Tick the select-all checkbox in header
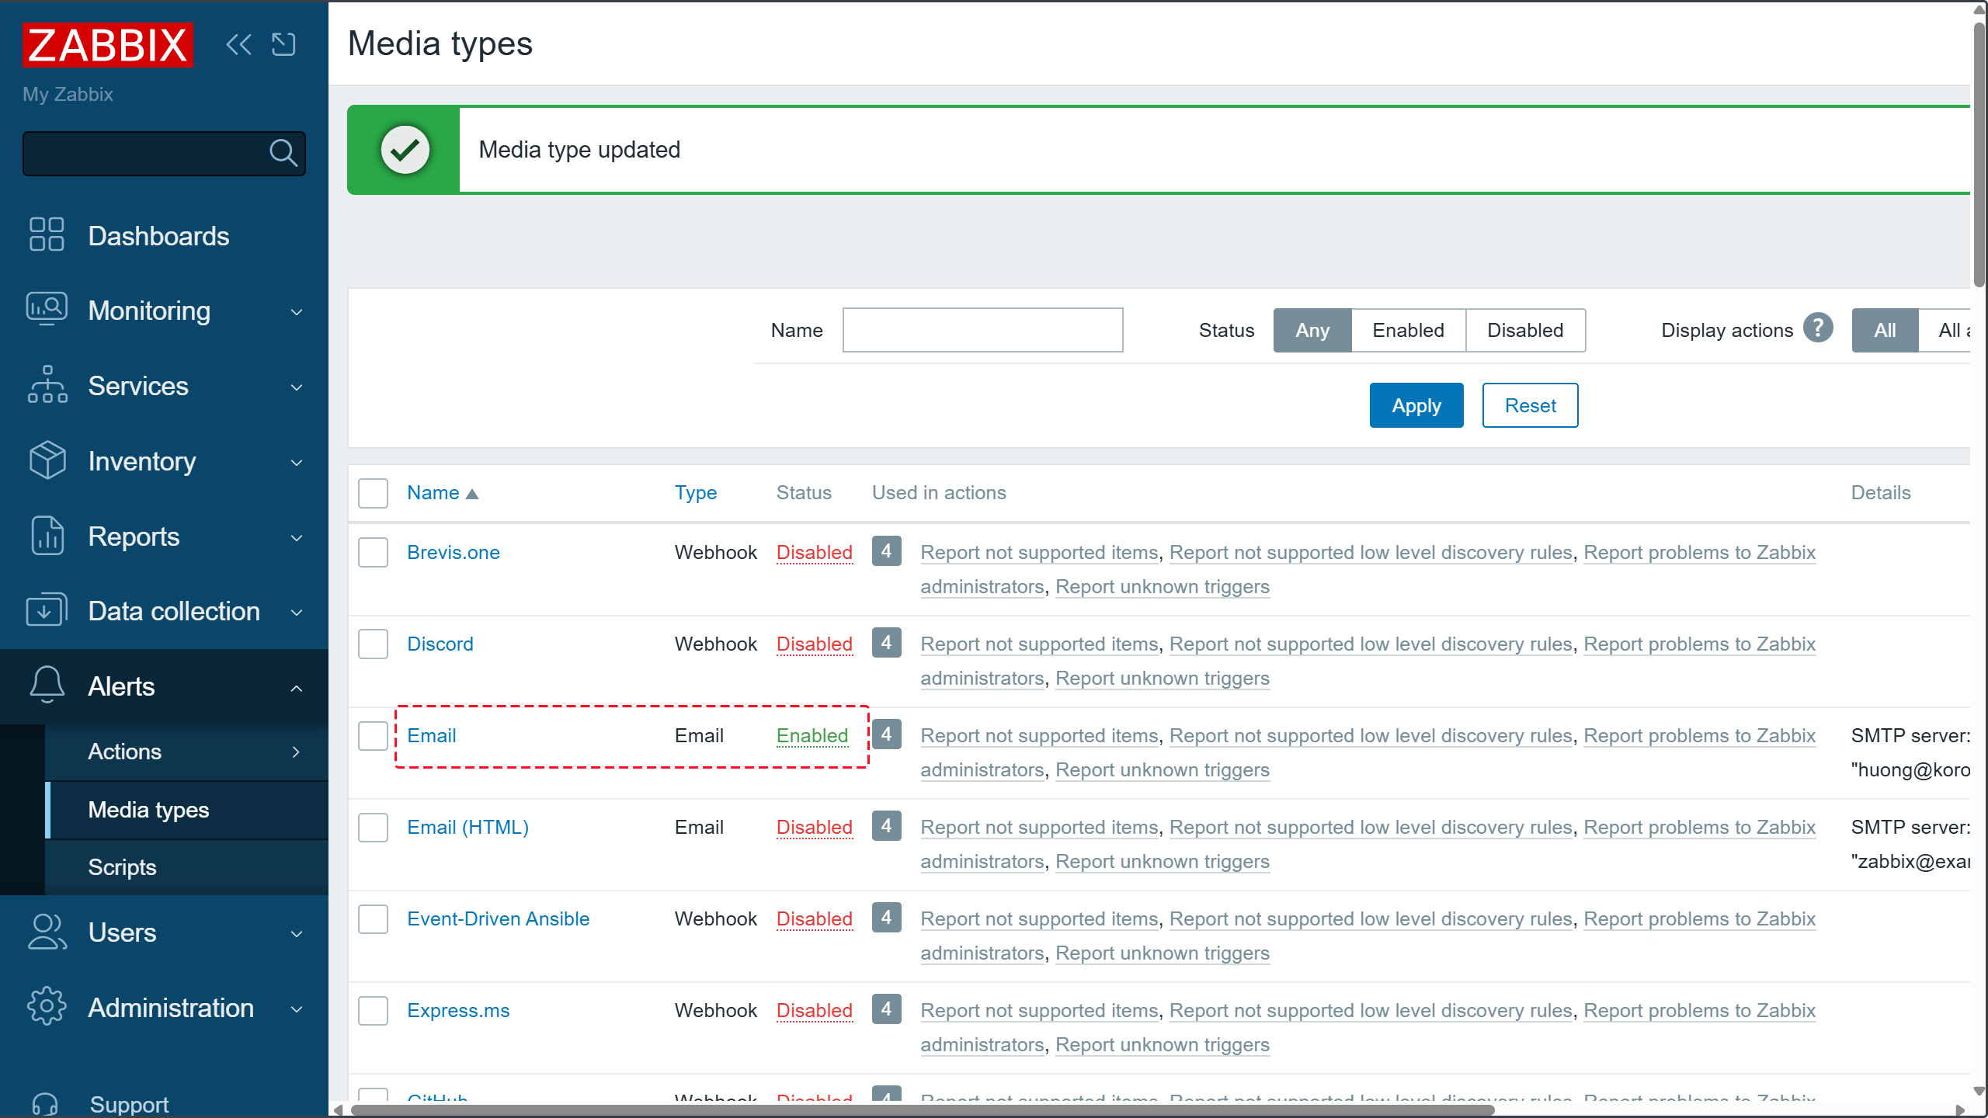This screenshot has height=1118, width=1988. [x=373, y=493]
